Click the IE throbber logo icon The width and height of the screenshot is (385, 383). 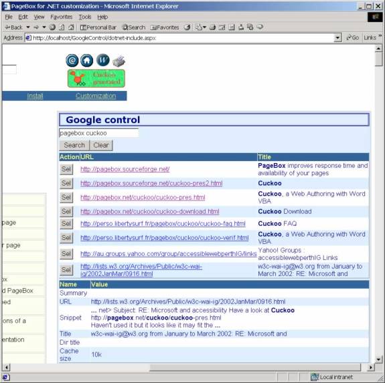pyautogui.click(x=375, y=17)
